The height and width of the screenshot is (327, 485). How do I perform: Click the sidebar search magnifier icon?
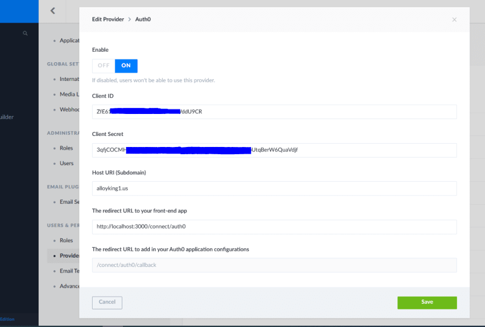click(x=25, y=33)
